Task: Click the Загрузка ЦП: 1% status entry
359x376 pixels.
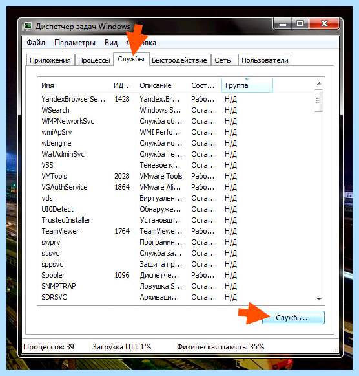Action: click(x=122, y=347)
